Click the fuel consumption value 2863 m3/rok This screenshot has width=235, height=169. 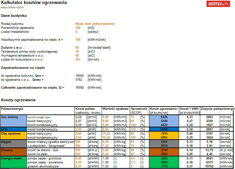[x=210, y=117]
